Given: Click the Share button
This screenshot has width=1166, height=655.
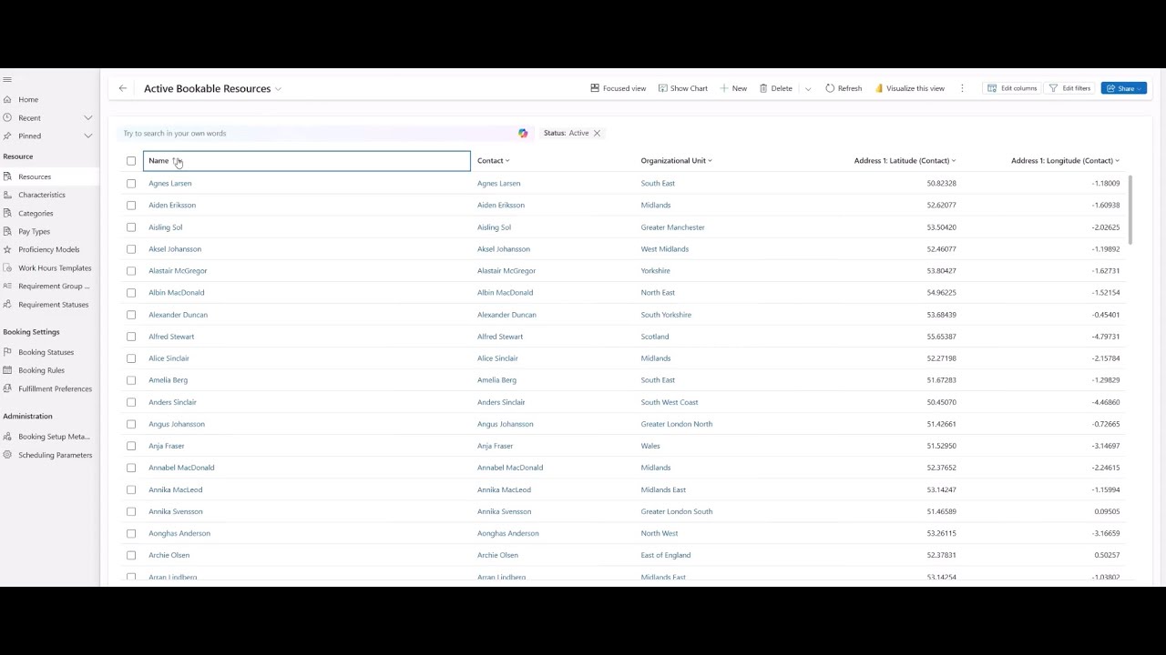Looking at the screenshot, I should point(1123,88).
